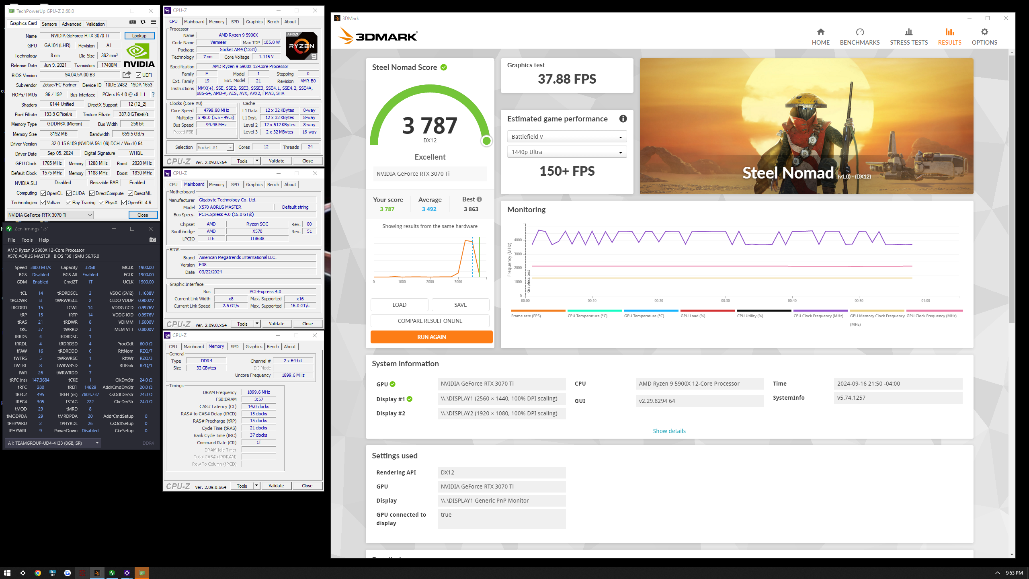Open Tools arrow in CPU-Z Memory window
Viewport: 1029px width, 579px height.
(x=256, y=486)
